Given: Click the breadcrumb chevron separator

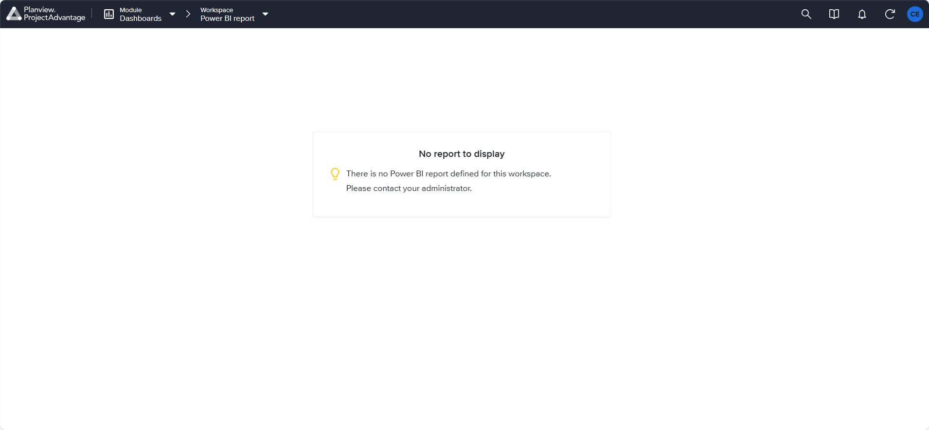Looking at the screenshot, I should [x=188, y=14].
